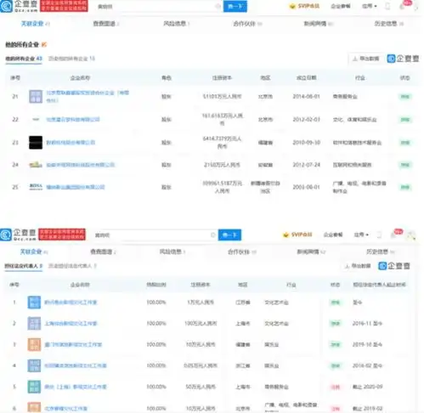Viewport: 424px width, 413px height.
Task: Click blue company logo in lower row 1
Action: pyautogui.click(x=34, y=303)
